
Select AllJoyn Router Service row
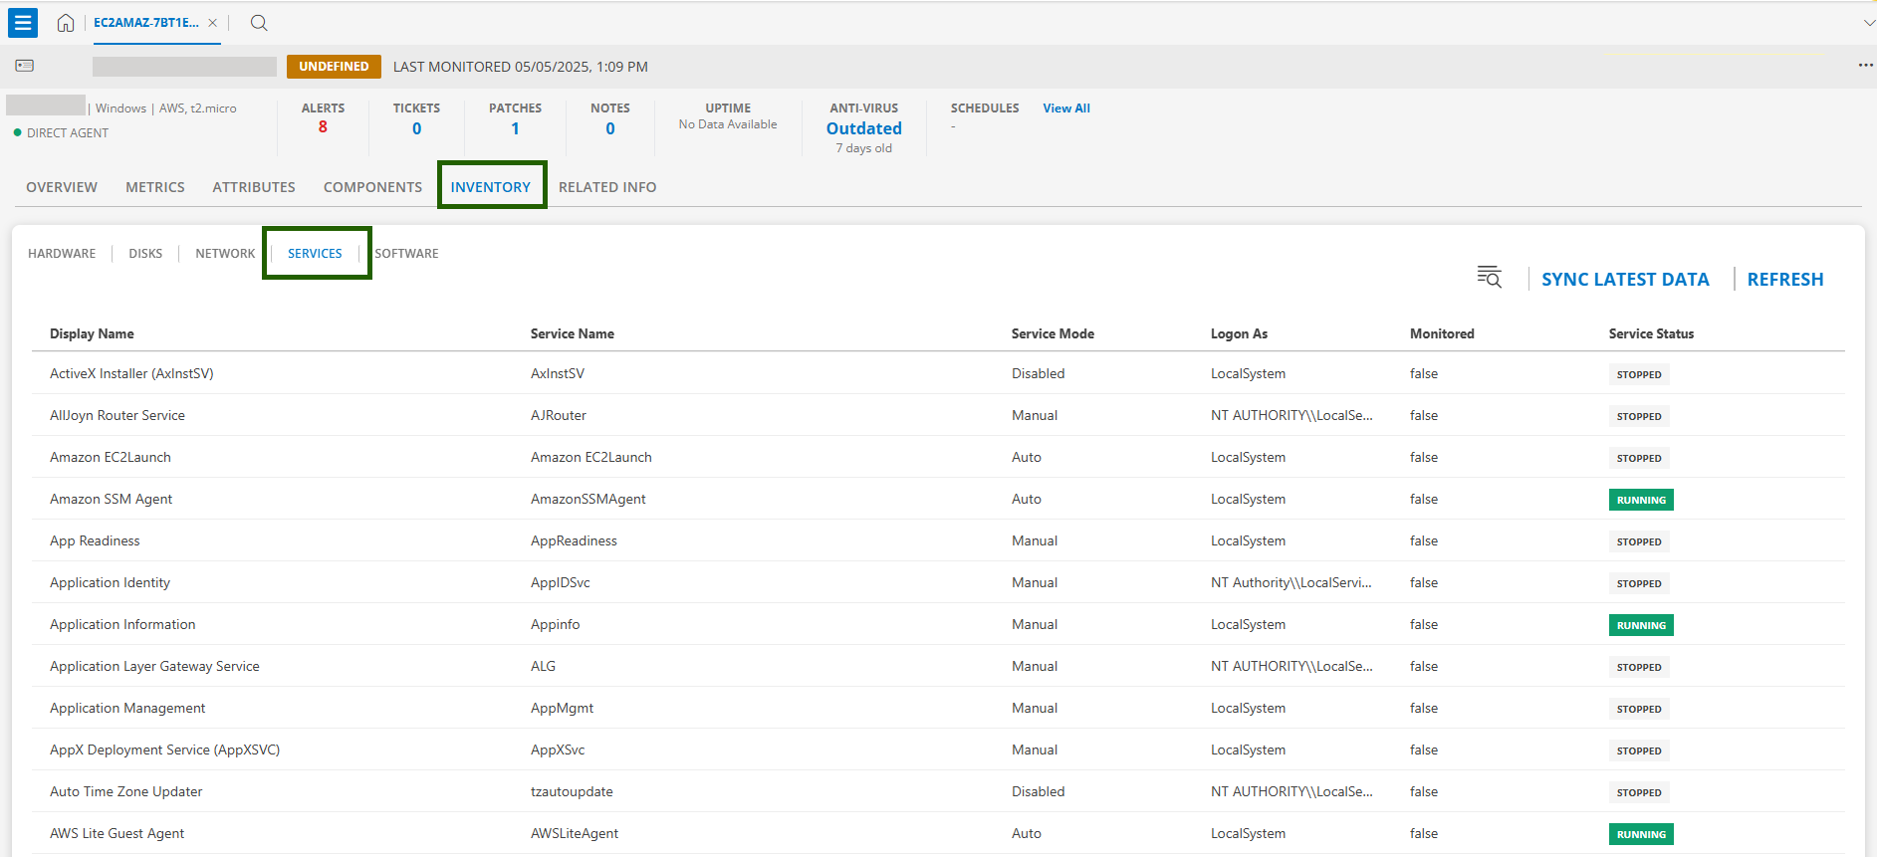pos(938,415)
